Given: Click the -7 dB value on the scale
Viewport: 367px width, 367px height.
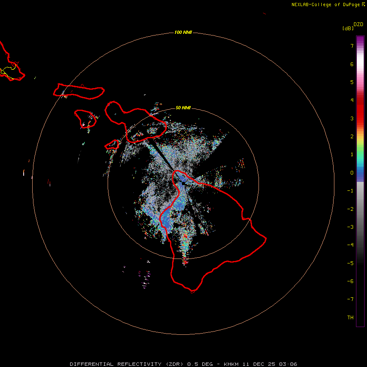Looking at the screenshot, I should tap(350, 299).
